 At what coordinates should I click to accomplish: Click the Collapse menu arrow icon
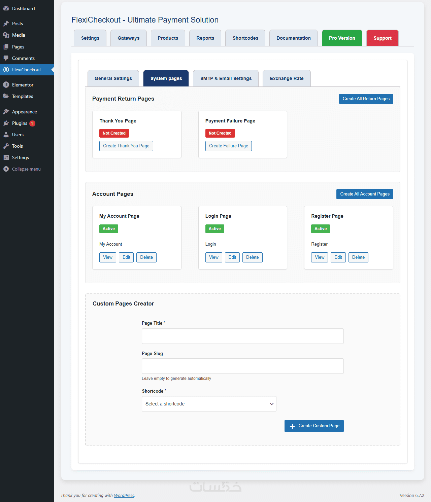[6, 169]
